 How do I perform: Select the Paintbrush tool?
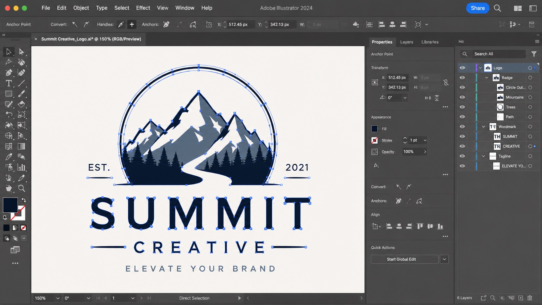point(21,94)
